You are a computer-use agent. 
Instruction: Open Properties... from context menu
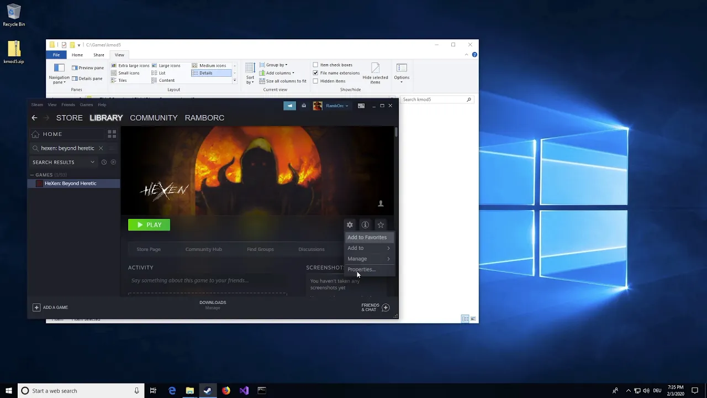click(361, 269)
